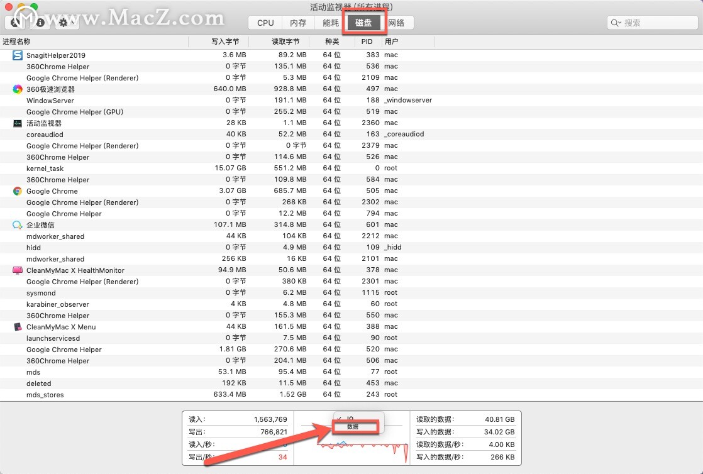Click the 读取的数据/秒 value 4.00 KB
The image size is (703, 474).
(x=502, y=444)
